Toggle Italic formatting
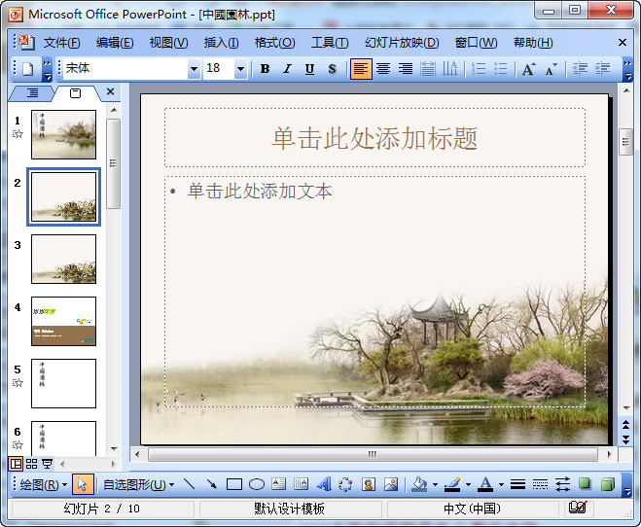This screenshot has height=527, width=641. pos(287,69)
